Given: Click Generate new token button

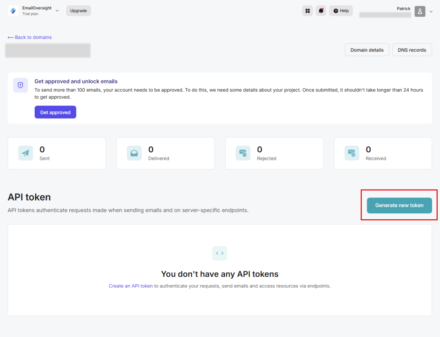Looking at the screenshot, I should click(399, 205).
